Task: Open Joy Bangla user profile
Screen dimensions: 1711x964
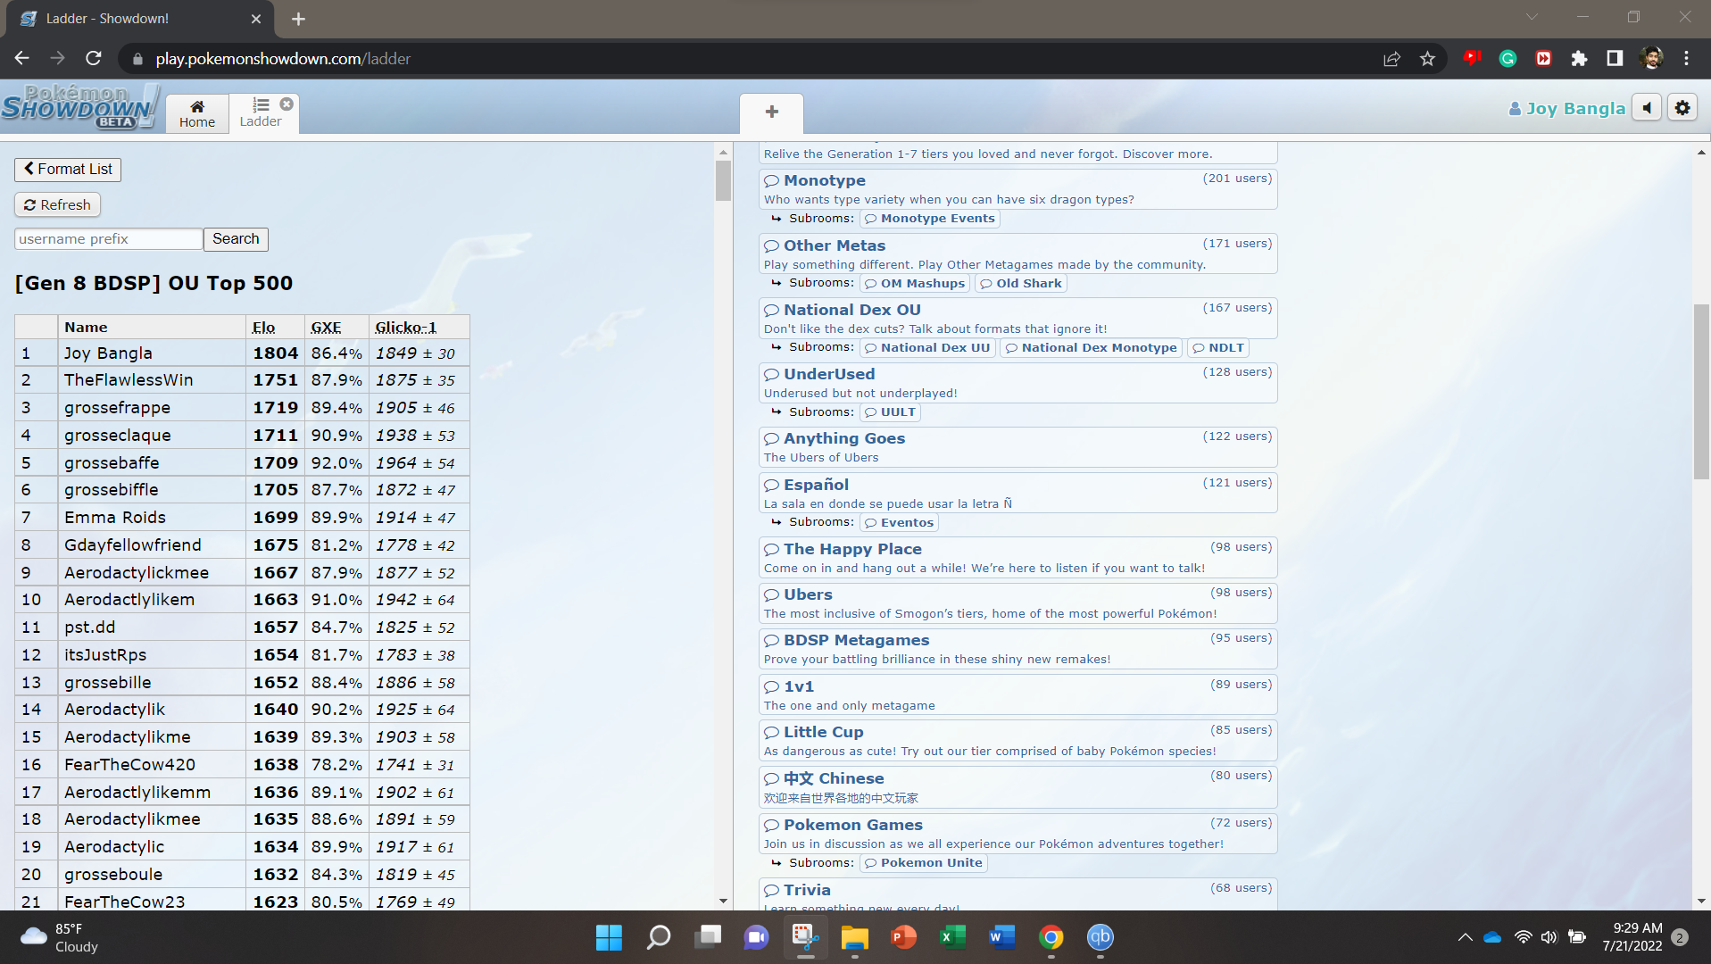Action: pyautogui.click(x=1567, y=109)
